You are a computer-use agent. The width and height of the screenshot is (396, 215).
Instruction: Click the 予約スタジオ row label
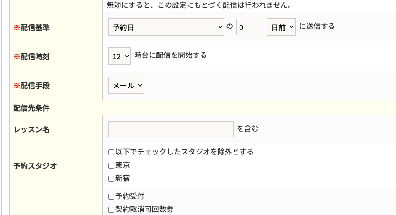35,166
